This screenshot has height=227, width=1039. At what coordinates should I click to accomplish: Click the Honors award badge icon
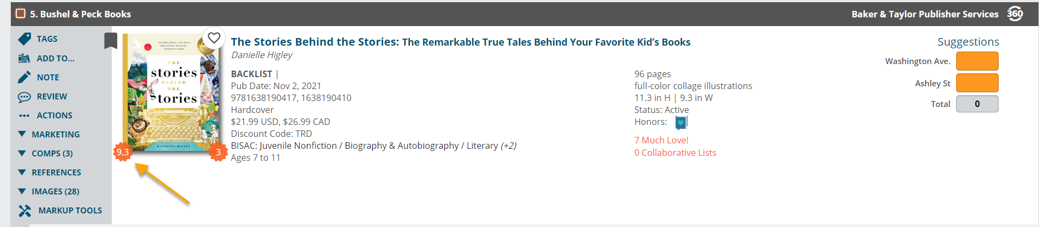pos(681,123)
